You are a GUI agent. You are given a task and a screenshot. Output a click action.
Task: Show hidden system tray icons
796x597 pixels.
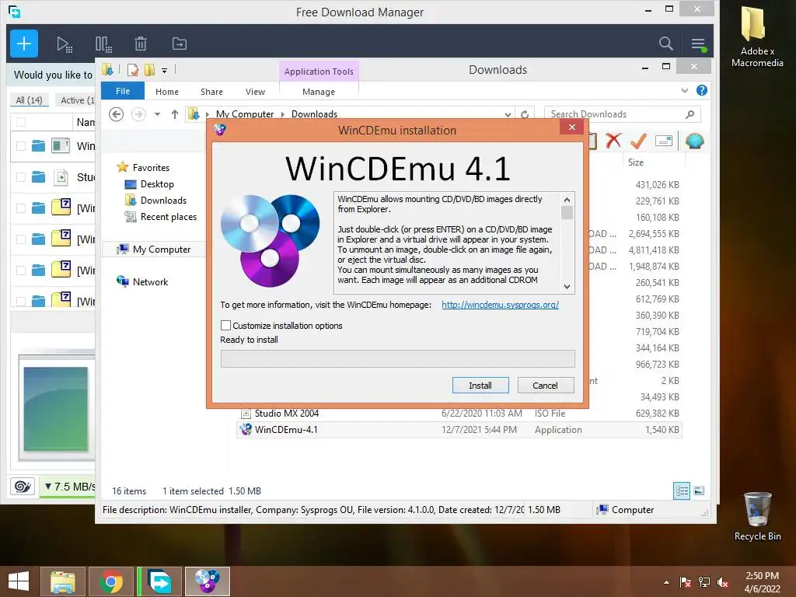tap(666, 582)
